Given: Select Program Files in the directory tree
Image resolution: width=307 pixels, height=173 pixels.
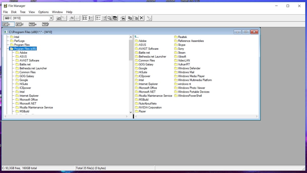Looking at the screenshot, I should [20, 45].
